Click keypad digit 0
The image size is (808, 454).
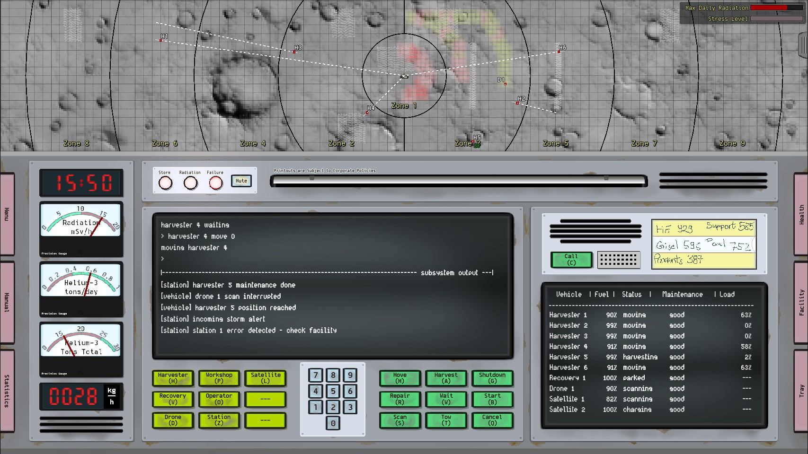333,423
